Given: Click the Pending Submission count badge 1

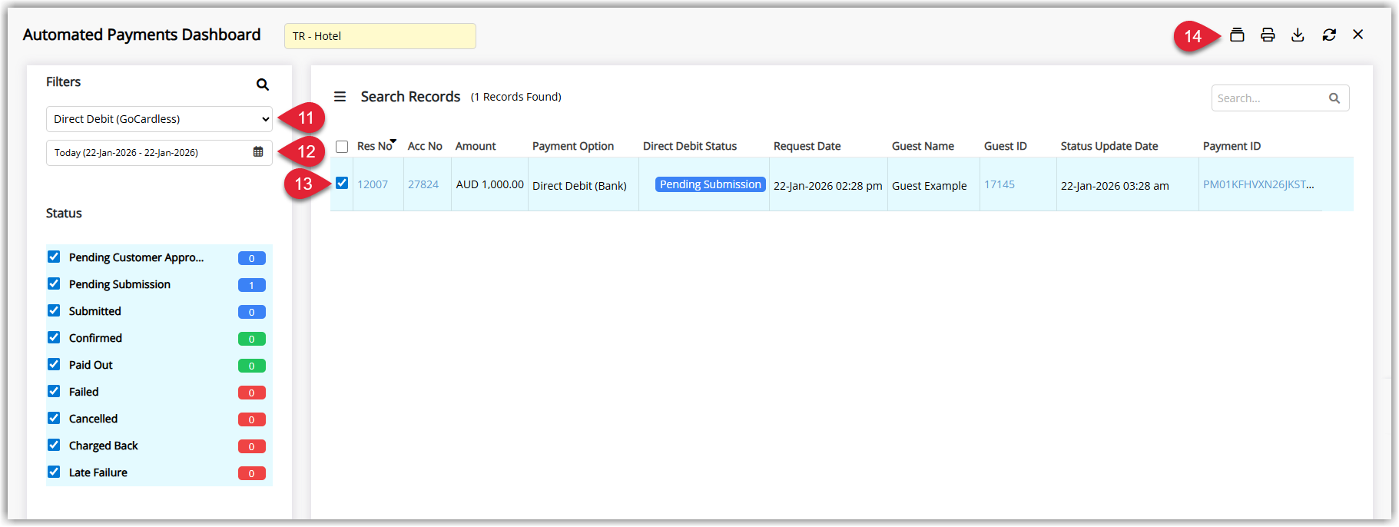Looking at the screenshot, I should [x=252, y=285].
